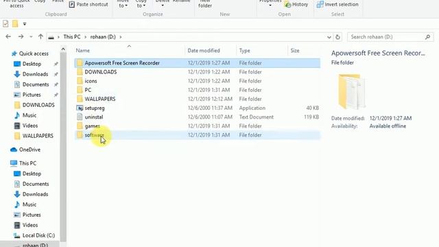Image resolution: width=439 pixels, height=247 pixels.
Task: Open Desktop under This PC
Action: pos(32,174)
